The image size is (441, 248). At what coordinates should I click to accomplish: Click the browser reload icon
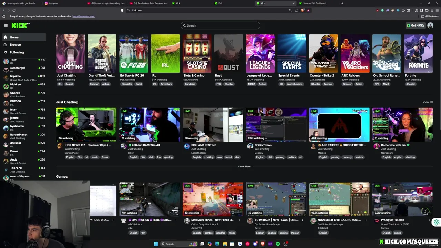(14, 10)
